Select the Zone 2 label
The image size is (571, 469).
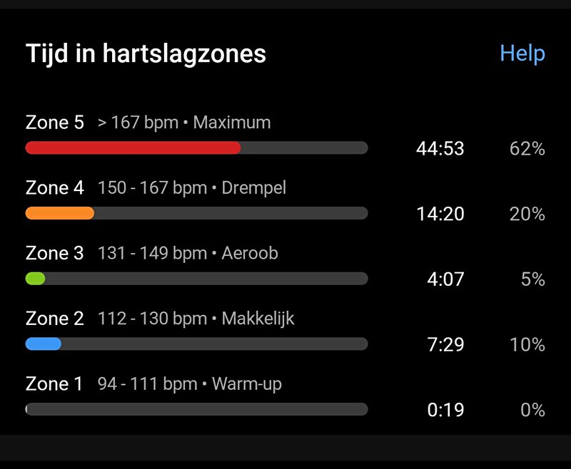tap(55, 319)
